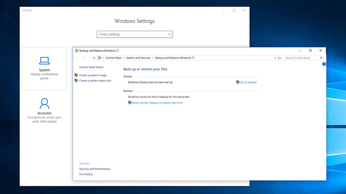Click the Search Control Panel magnifier icon
346x194 pixels.
coord(321,58)
